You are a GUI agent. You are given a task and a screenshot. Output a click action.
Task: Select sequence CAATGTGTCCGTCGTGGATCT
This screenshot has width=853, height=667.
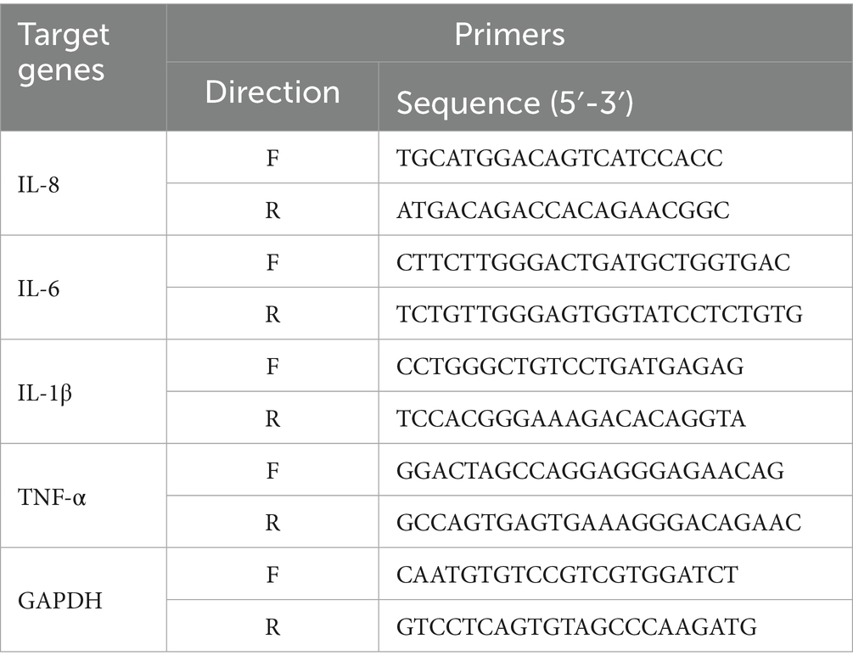(568, 575)
